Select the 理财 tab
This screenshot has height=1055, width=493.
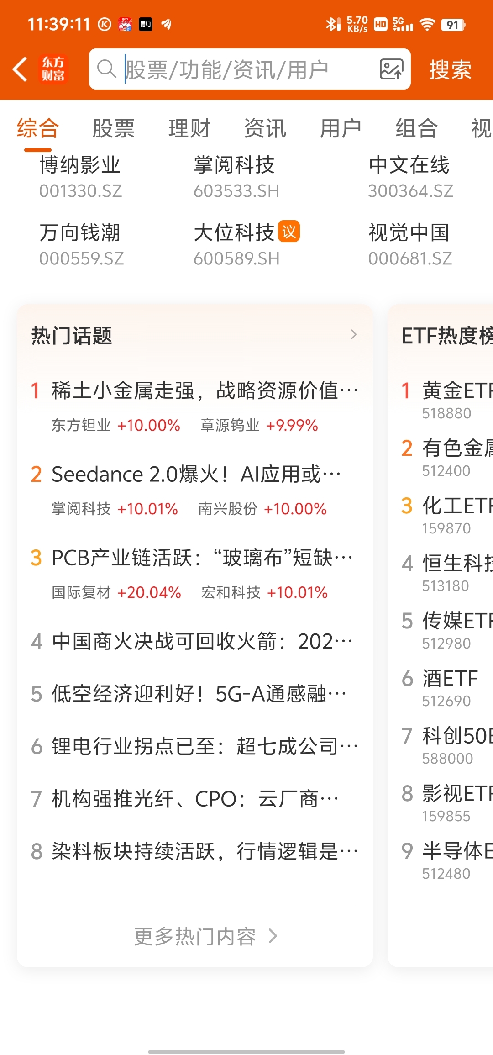(189, 128)
